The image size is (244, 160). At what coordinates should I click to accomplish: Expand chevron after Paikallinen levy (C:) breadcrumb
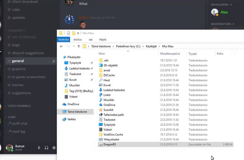click(x=143, y=47)
